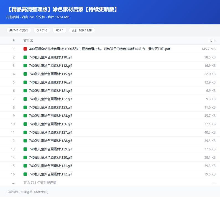Image resolution: width=220 pixels, height=197 pixels.
Task: Open the 400页超全幼儿涂色素材 pdf file name
Action: coord(99,49)
